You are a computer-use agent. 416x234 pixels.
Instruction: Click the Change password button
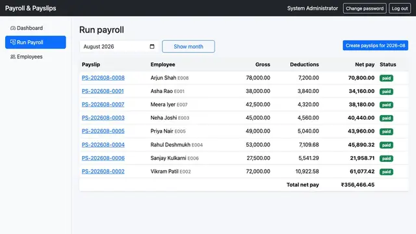pos(365,8)
